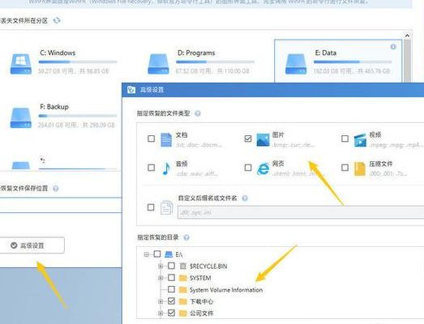Click the drive list scrollbar up arrow
This screenshot has height=324, width=424.
tap(407, 36)
